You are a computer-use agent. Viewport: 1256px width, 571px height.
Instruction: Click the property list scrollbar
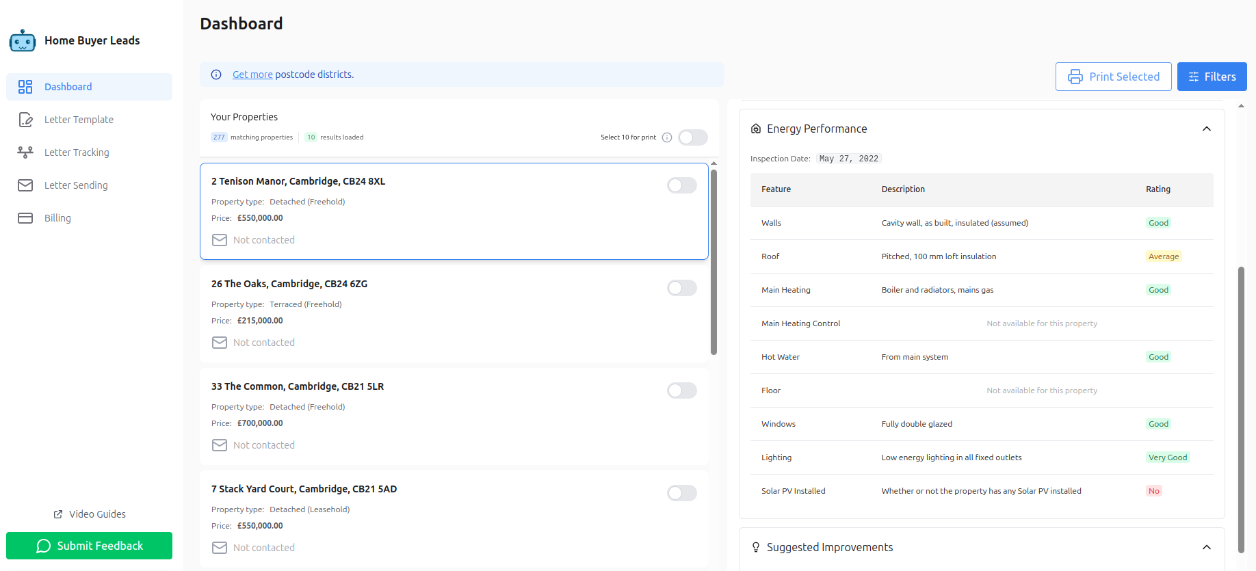pos(714,262)
